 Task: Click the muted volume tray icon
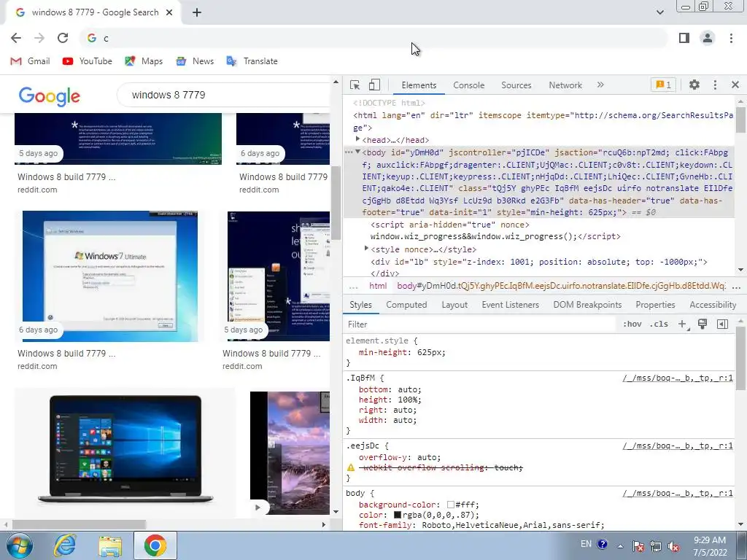(673, 546)
